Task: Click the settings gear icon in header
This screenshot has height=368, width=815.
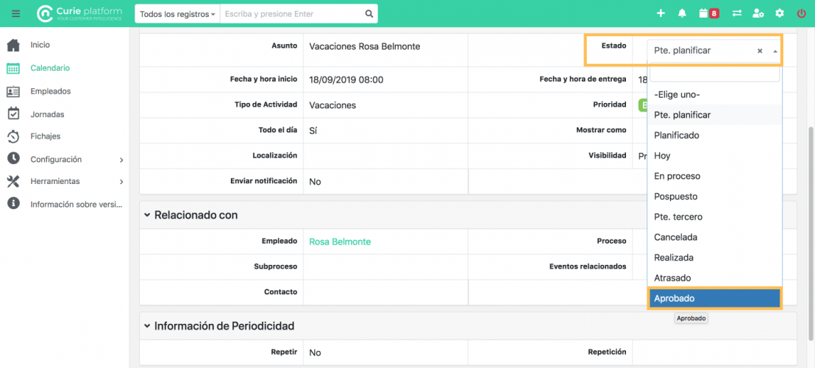Action: pos(780,13)
